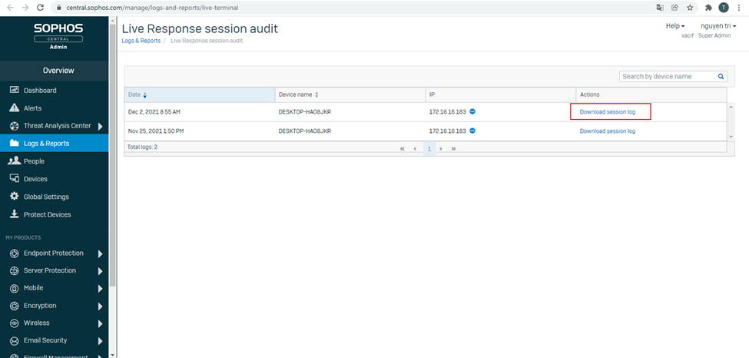The height and width of the screenshot is (358, 749).
Task: Open the nguyen tri user dropdown
Action: (718, 26)
